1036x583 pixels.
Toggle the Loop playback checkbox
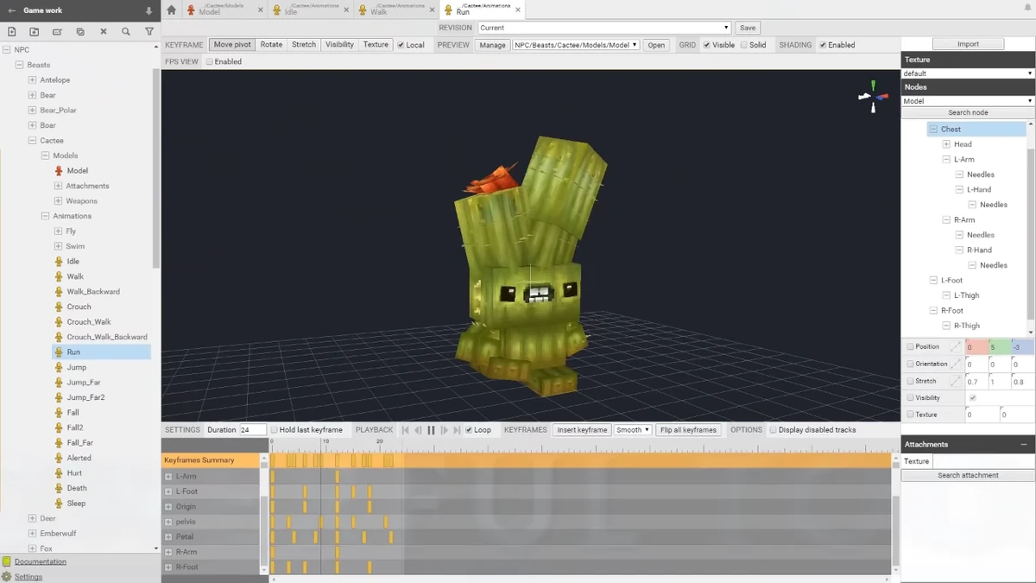pyautogui.click(x=468, y=429)
